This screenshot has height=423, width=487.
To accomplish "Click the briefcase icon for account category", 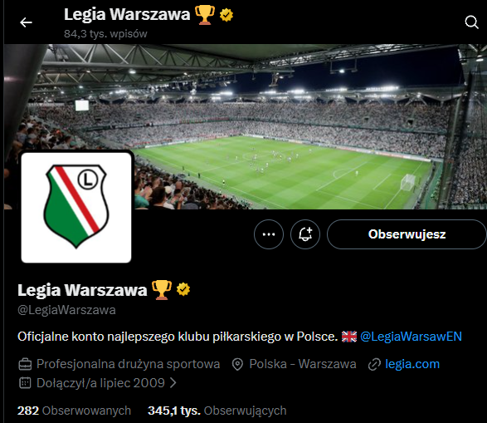I will pos(25,364).
